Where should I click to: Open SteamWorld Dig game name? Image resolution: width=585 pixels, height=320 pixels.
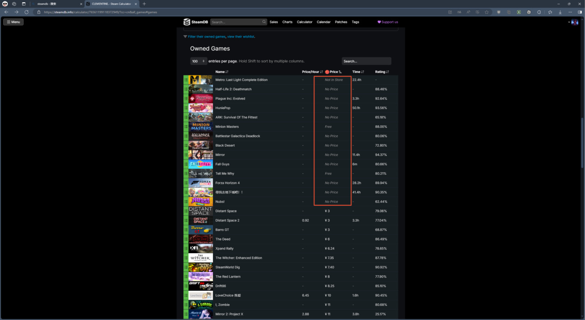[x=228, y=267]
